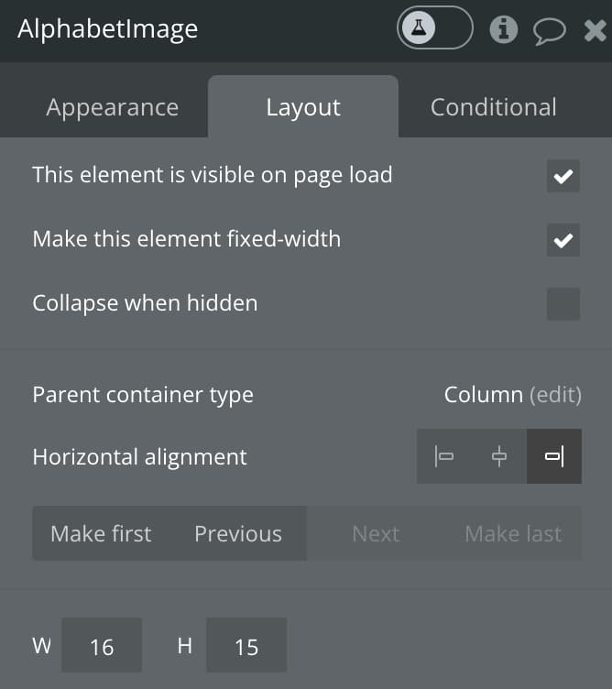The width and height of the screenshot is (612, 689).
Task: Uncheck visible on page load checkbox
Action: click(x=563, y=176)
